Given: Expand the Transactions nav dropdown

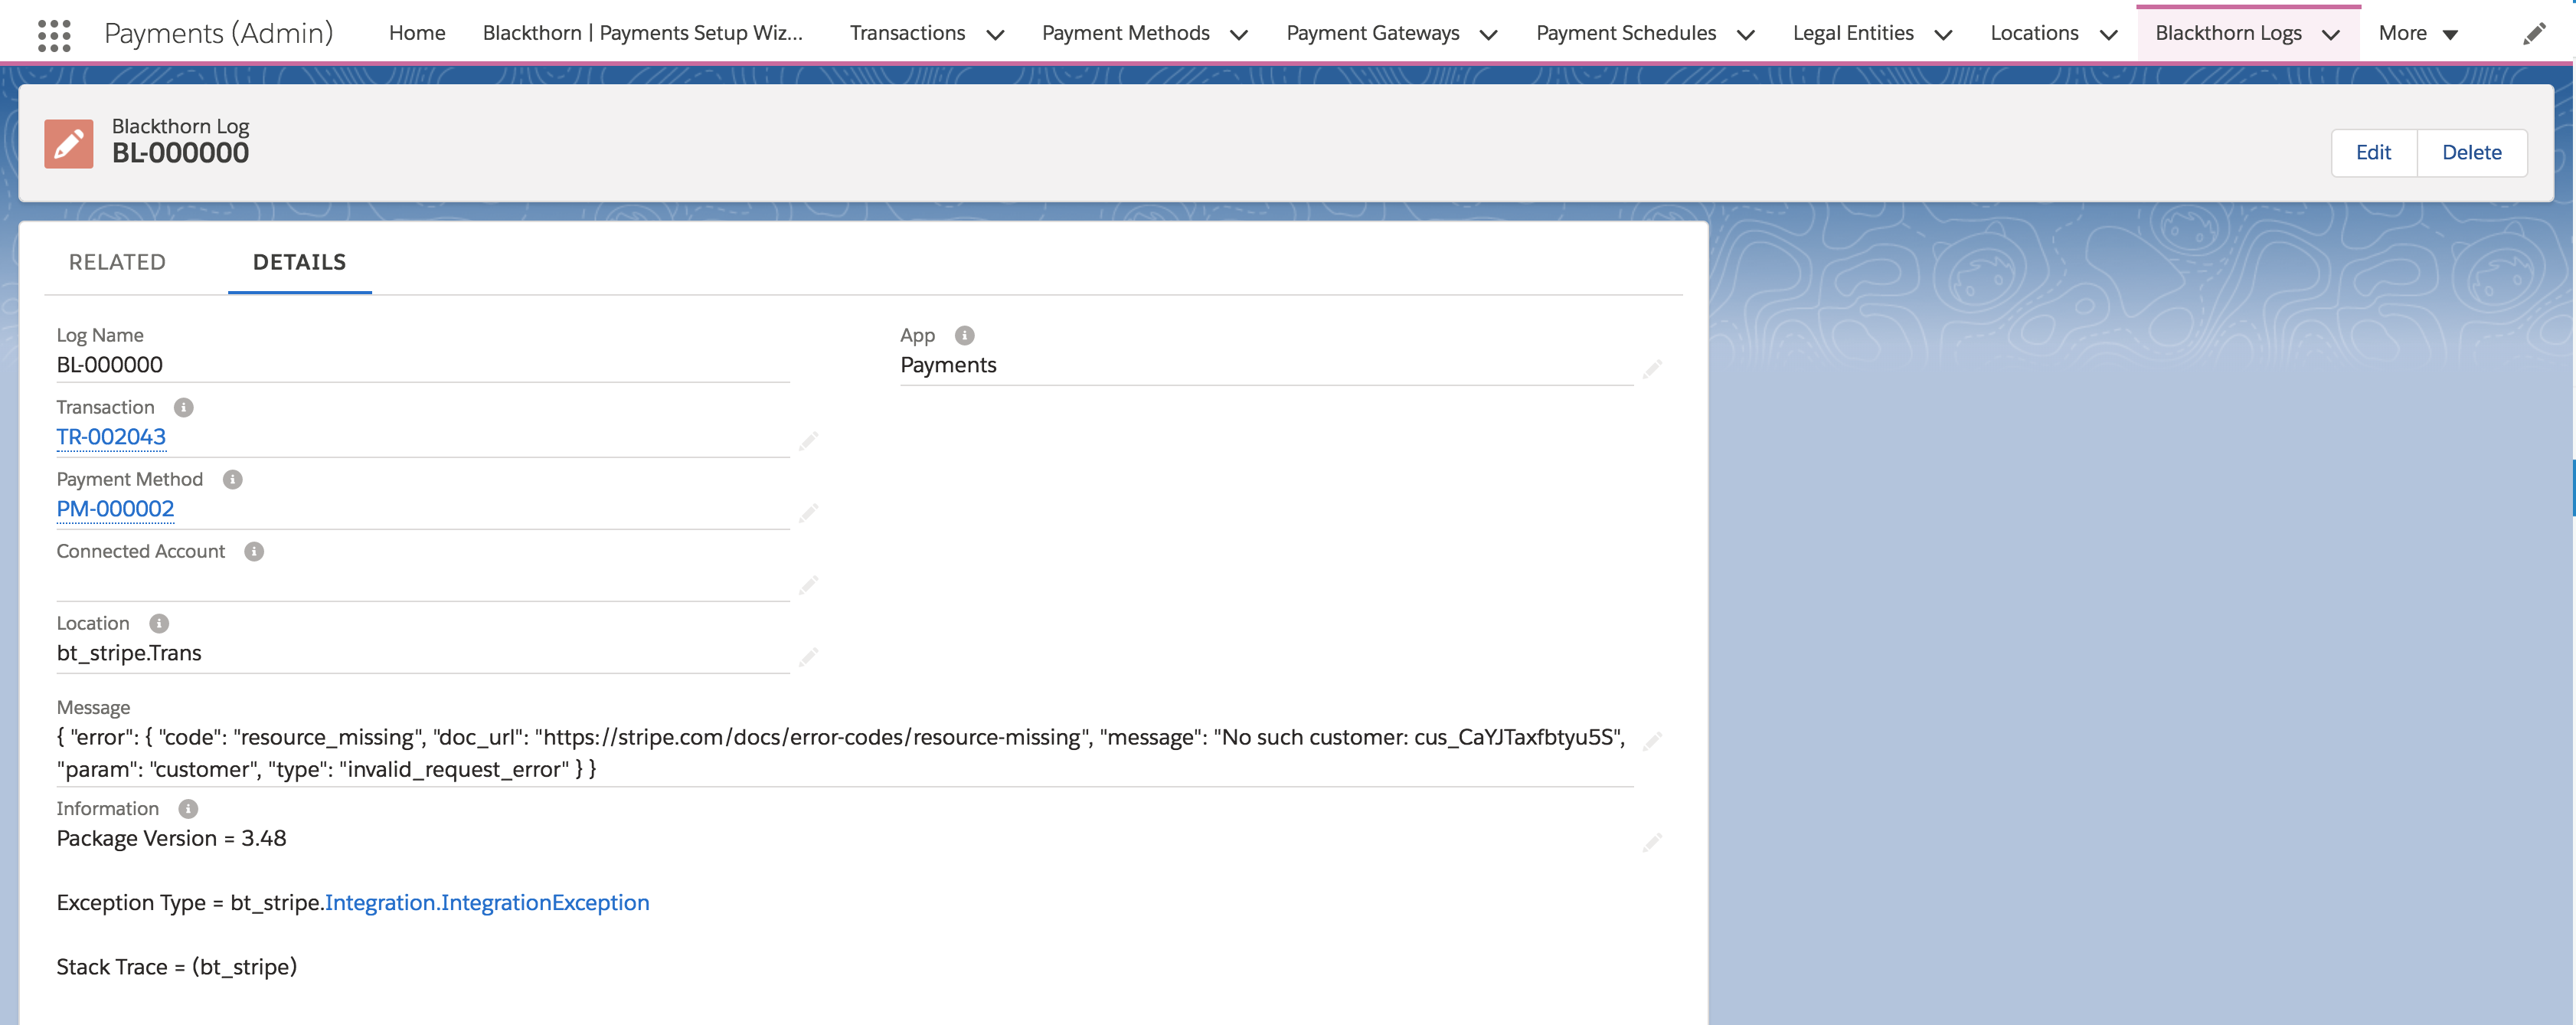Looking at the screenshot, I should click(995, 34).
